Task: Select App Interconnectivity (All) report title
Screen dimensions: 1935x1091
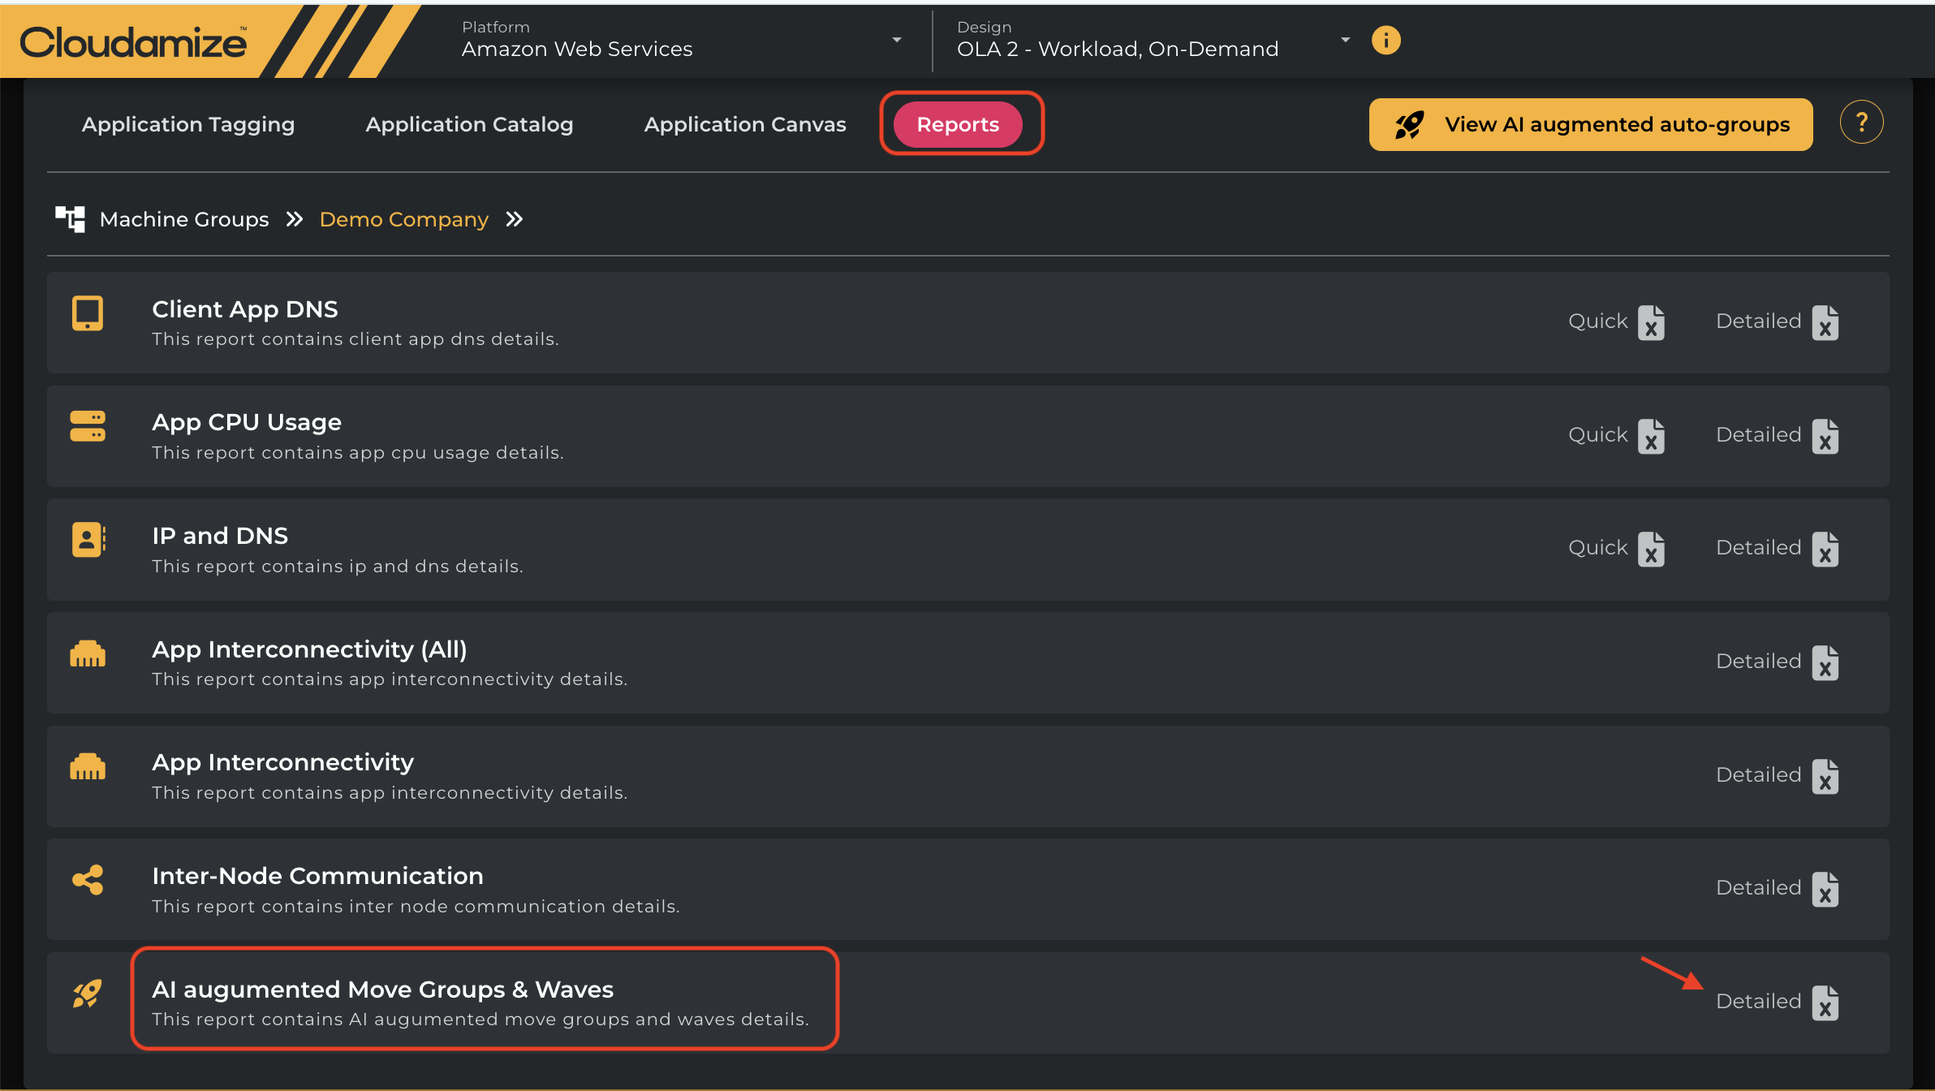Action: click(309, 649)
